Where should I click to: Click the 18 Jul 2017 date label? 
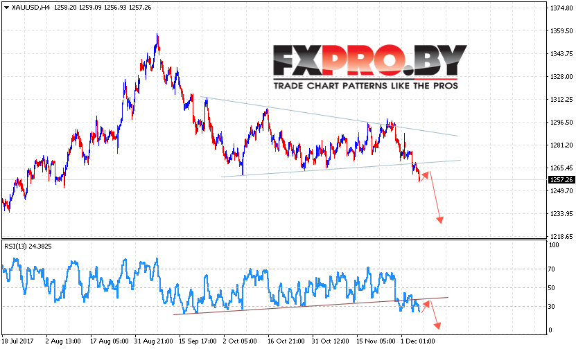17,341
